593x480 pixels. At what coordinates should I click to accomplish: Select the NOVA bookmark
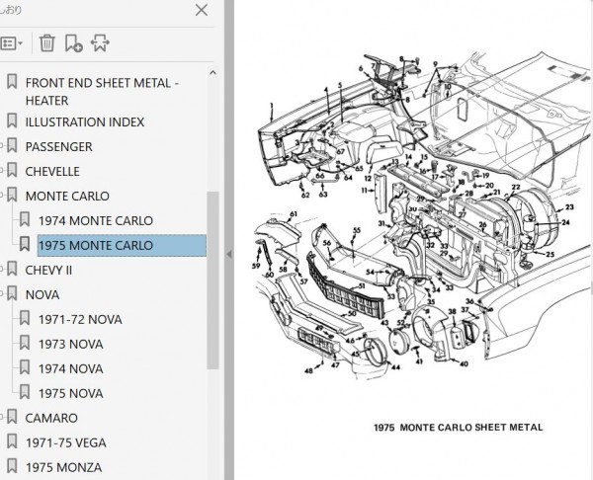42,294
